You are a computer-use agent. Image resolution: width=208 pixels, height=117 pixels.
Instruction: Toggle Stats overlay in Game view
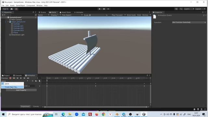[139, 15]
